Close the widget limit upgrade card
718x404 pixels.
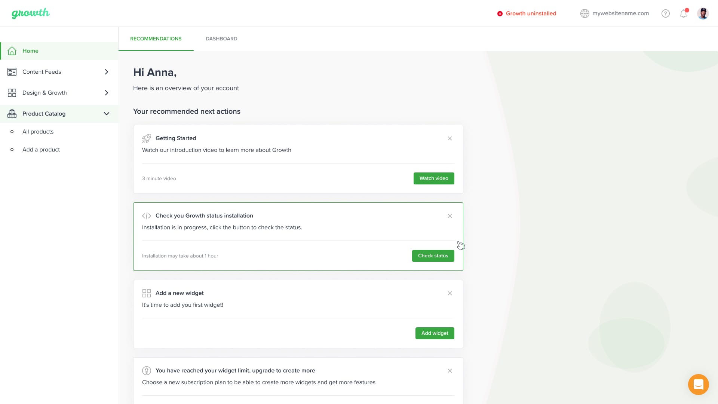[450, 371]
